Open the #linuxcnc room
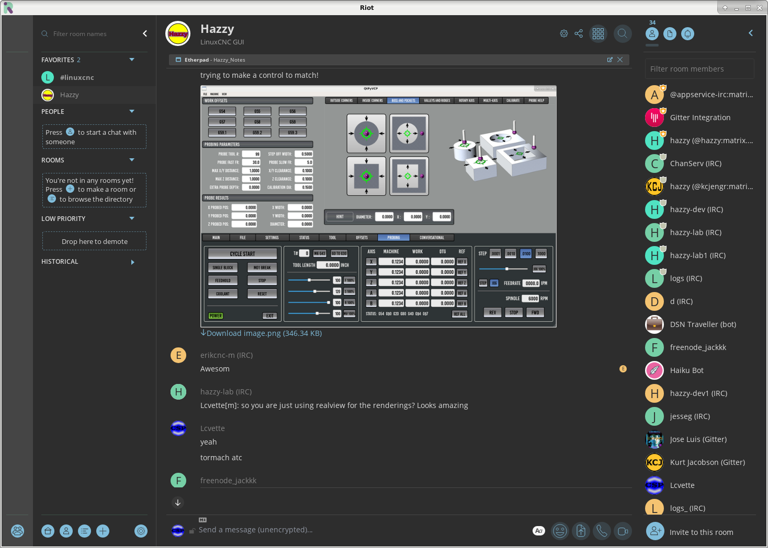 click(x=94, y=77)
